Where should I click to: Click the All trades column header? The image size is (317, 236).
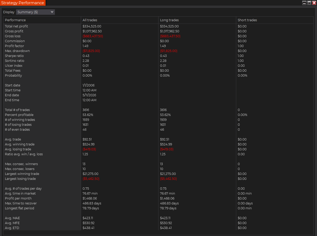click(x=120, y=20)
